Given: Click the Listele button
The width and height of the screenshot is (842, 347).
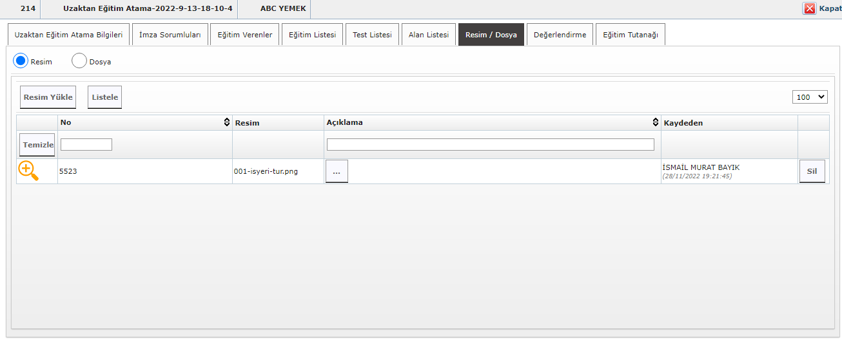Looking at the screenshot, I should pyautogui.click(x=104, y=97).
